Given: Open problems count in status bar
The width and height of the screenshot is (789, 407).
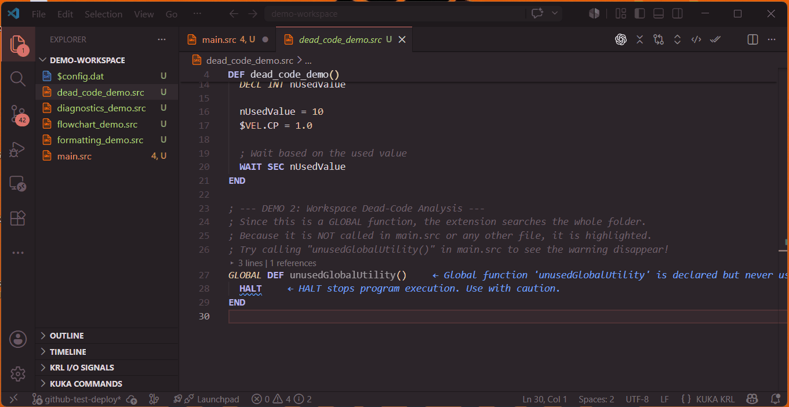Looking at the screenshot, I should pyautogui.click(x=282, y=399).
